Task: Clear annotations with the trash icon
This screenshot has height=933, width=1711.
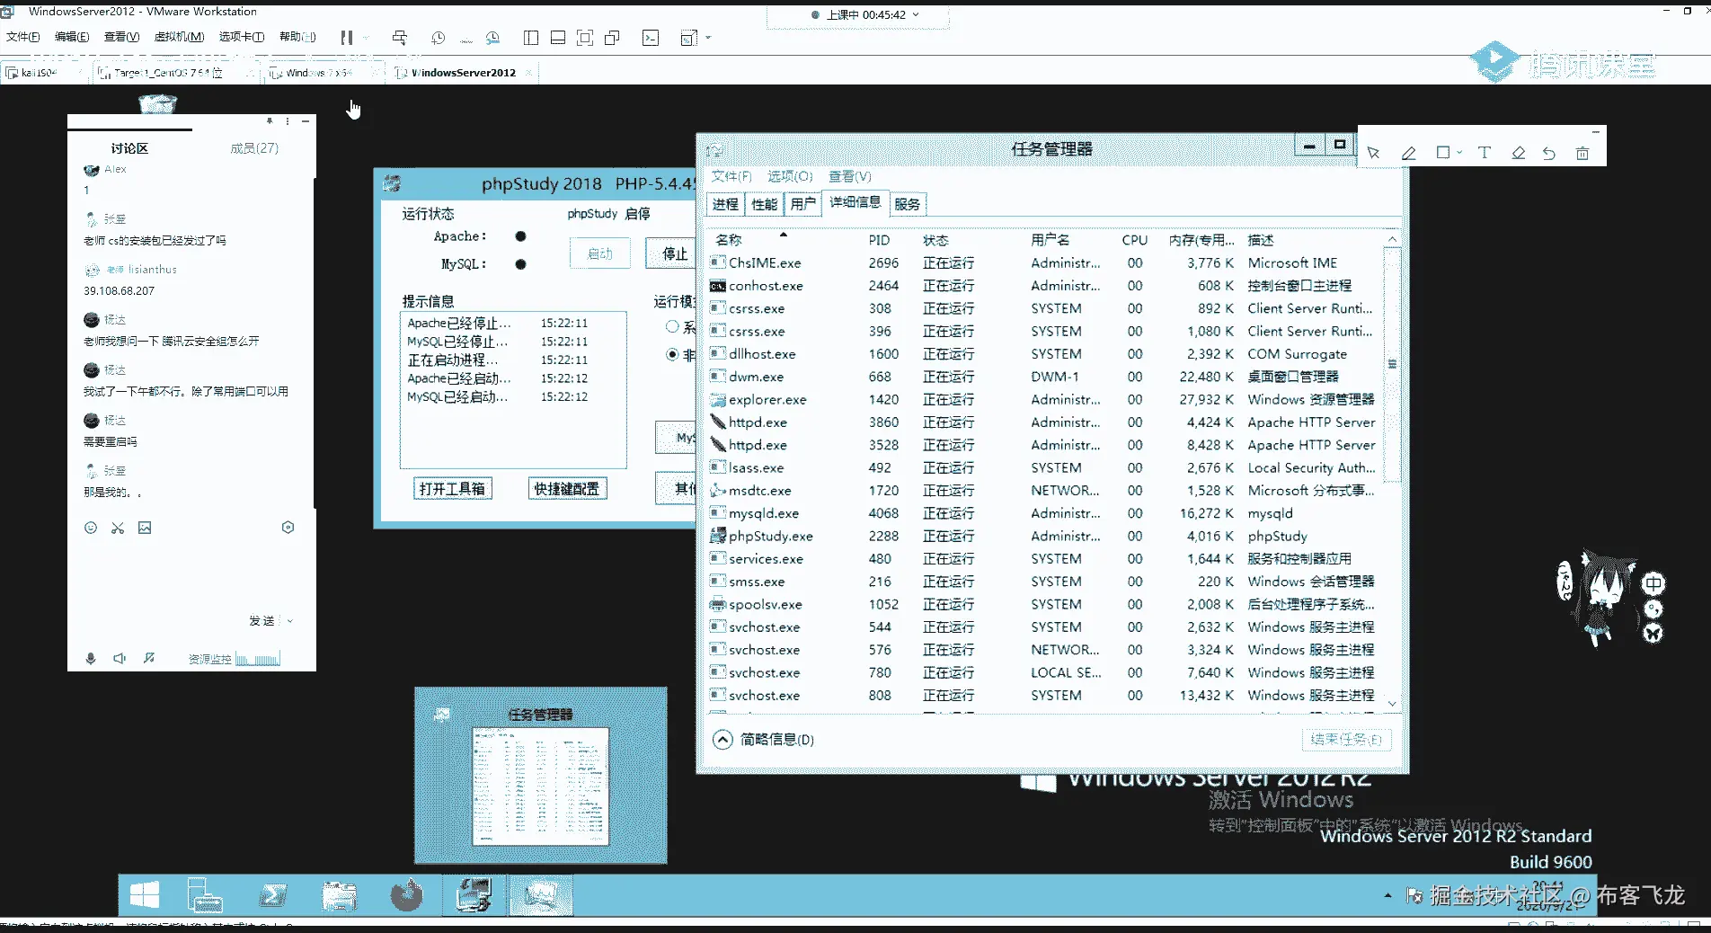Action: 1582,153
